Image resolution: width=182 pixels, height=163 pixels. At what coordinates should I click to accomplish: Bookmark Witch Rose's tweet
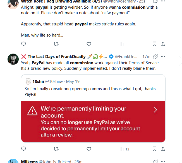click(154, 44)
